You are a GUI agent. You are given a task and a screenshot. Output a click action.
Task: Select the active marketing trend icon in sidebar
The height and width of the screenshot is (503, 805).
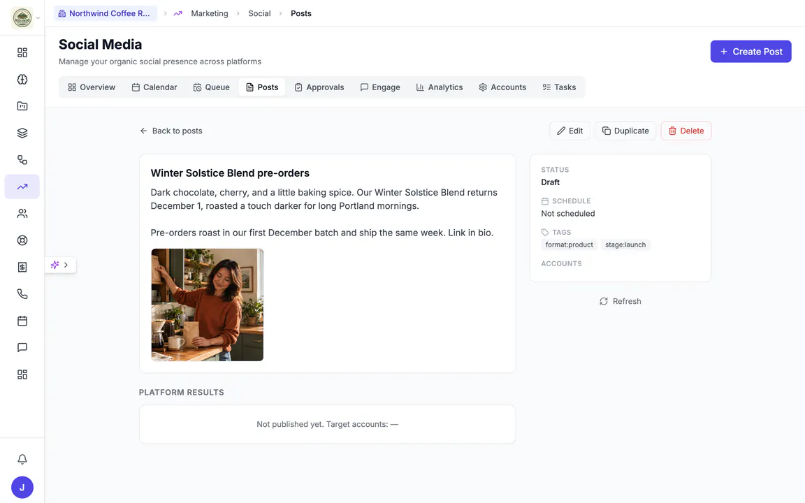[22, 187]
